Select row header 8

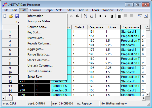coord(10,63)
